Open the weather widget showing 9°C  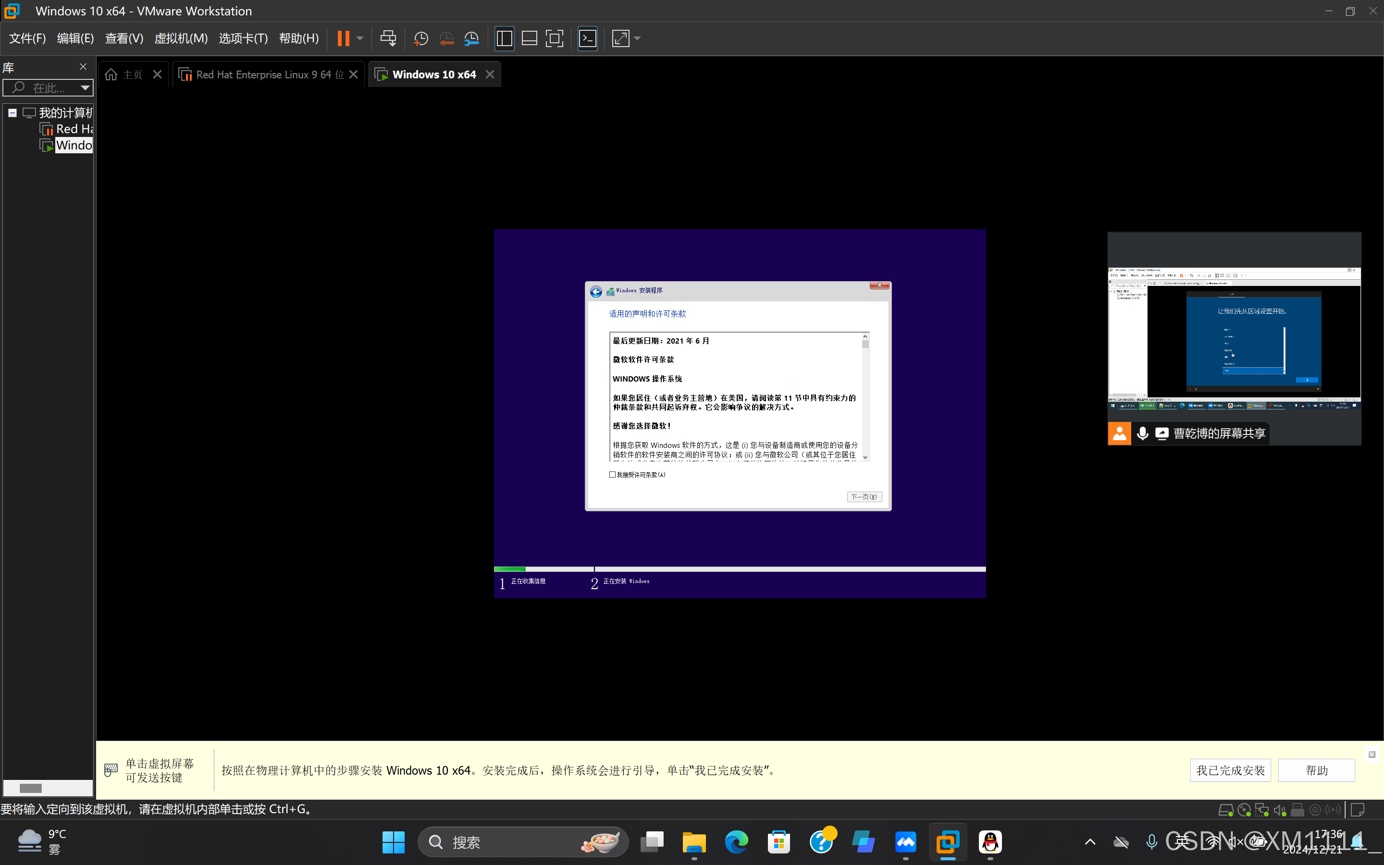click(43, 842)
